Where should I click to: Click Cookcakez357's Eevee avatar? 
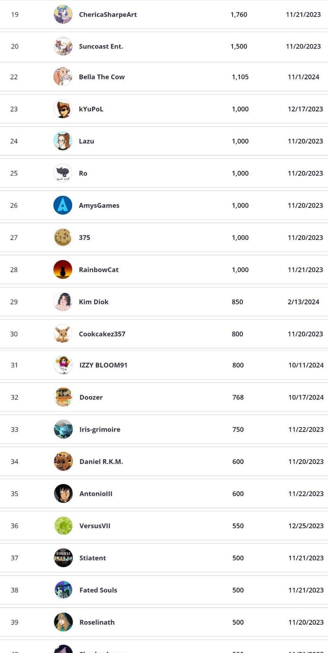click(63, 334)
